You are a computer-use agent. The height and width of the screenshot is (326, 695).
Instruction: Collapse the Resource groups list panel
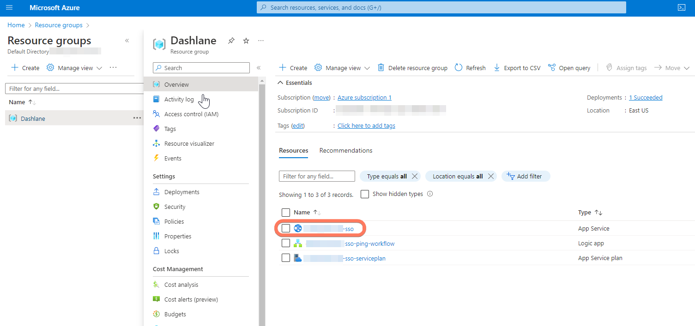(x=127, y=41)
